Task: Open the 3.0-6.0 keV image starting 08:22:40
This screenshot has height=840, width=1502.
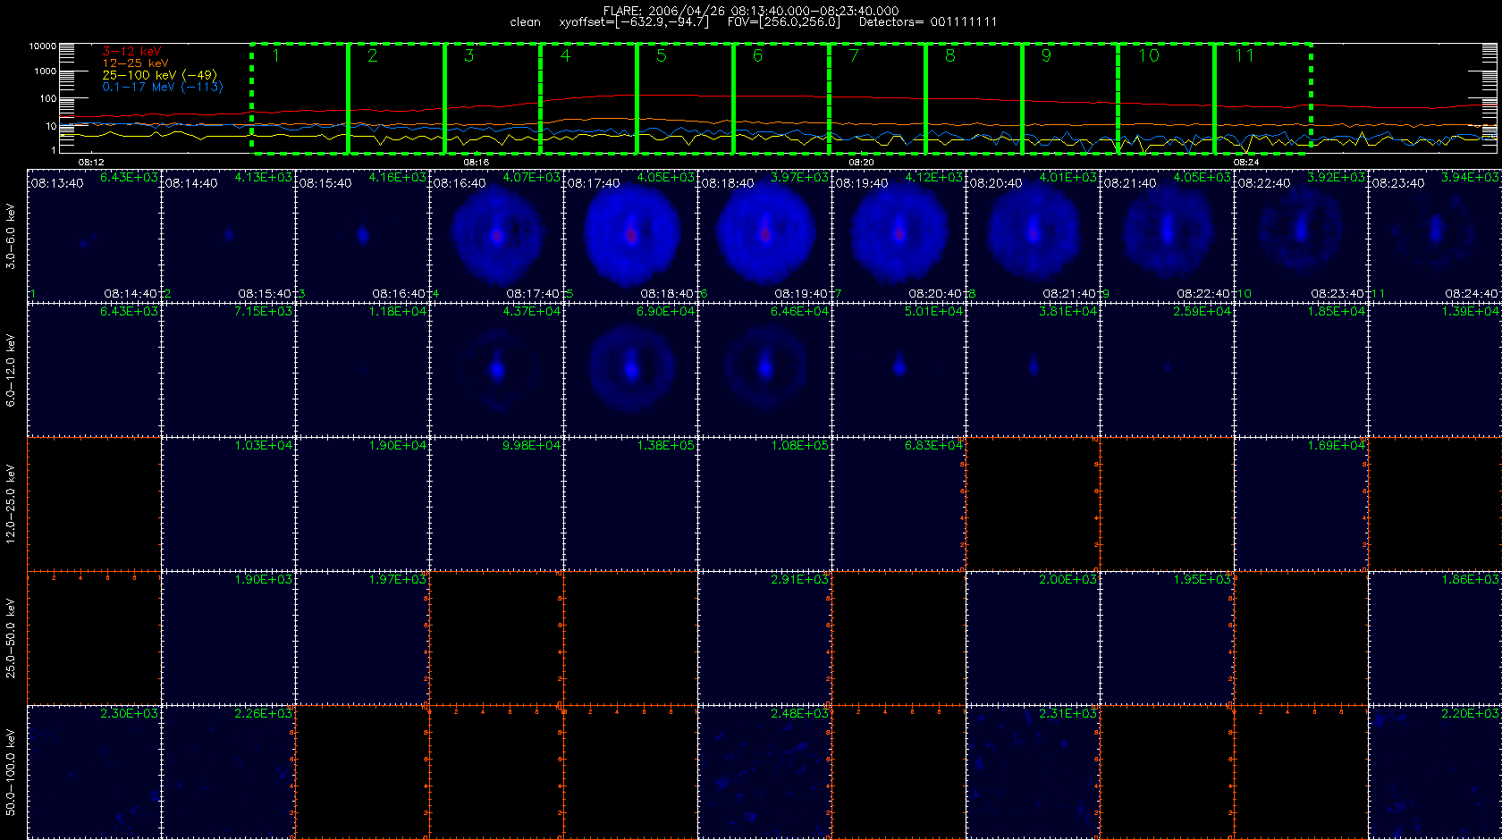Action: [1301, 236]
